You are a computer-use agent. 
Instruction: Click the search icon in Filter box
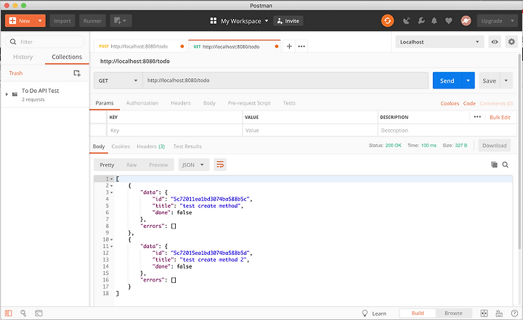coord(13,41)
